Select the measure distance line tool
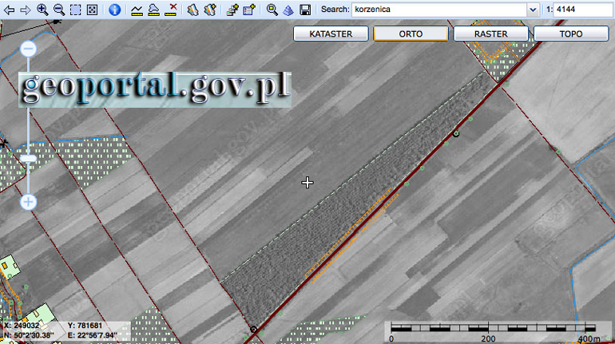Screen dimensions: 615x344 point(137,10)
